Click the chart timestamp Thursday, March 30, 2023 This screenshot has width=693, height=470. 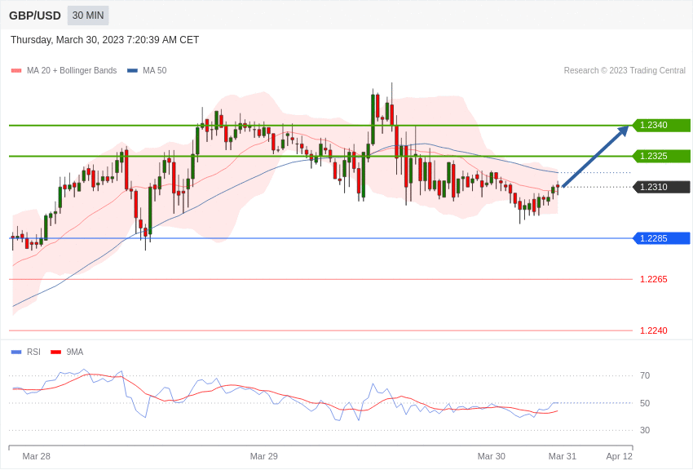104,40
